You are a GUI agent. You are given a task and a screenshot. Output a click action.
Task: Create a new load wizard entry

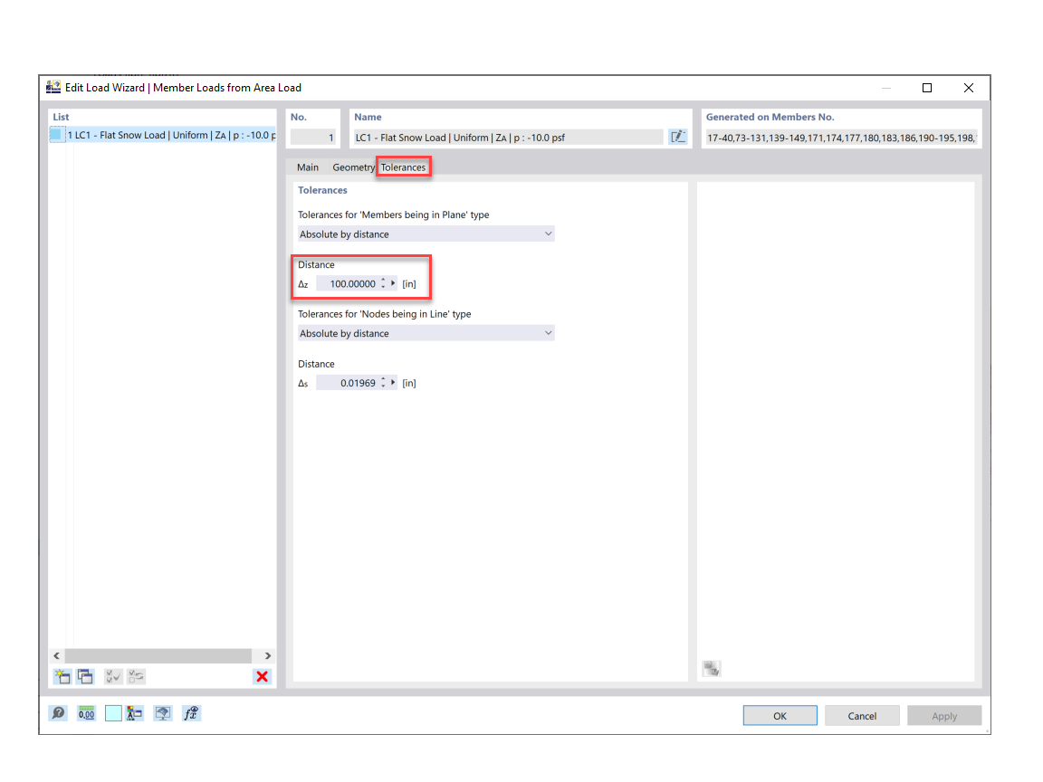61,676
